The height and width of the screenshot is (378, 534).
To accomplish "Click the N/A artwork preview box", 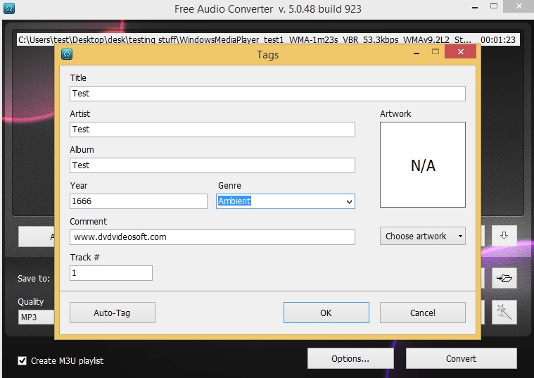I will tap(423, 165).
